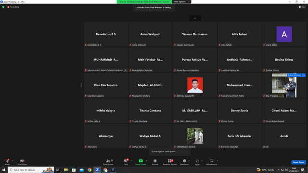Image resolution: width=308 pixels, height=173 pixels.
Task: Select the Benedictus B S participant tile
Action: (x=106, y=34)
